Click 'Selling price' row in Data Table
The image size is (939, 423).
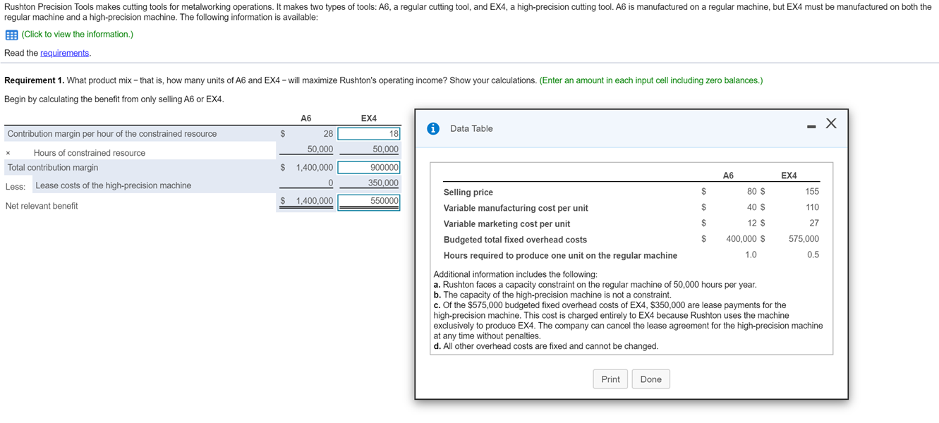click(x=468, y=192)
